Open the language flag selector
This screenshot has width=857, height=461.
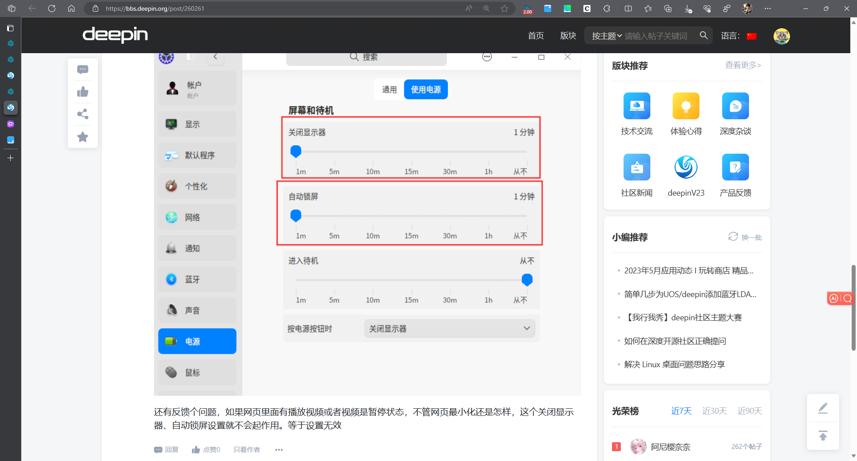coord(752,36)
